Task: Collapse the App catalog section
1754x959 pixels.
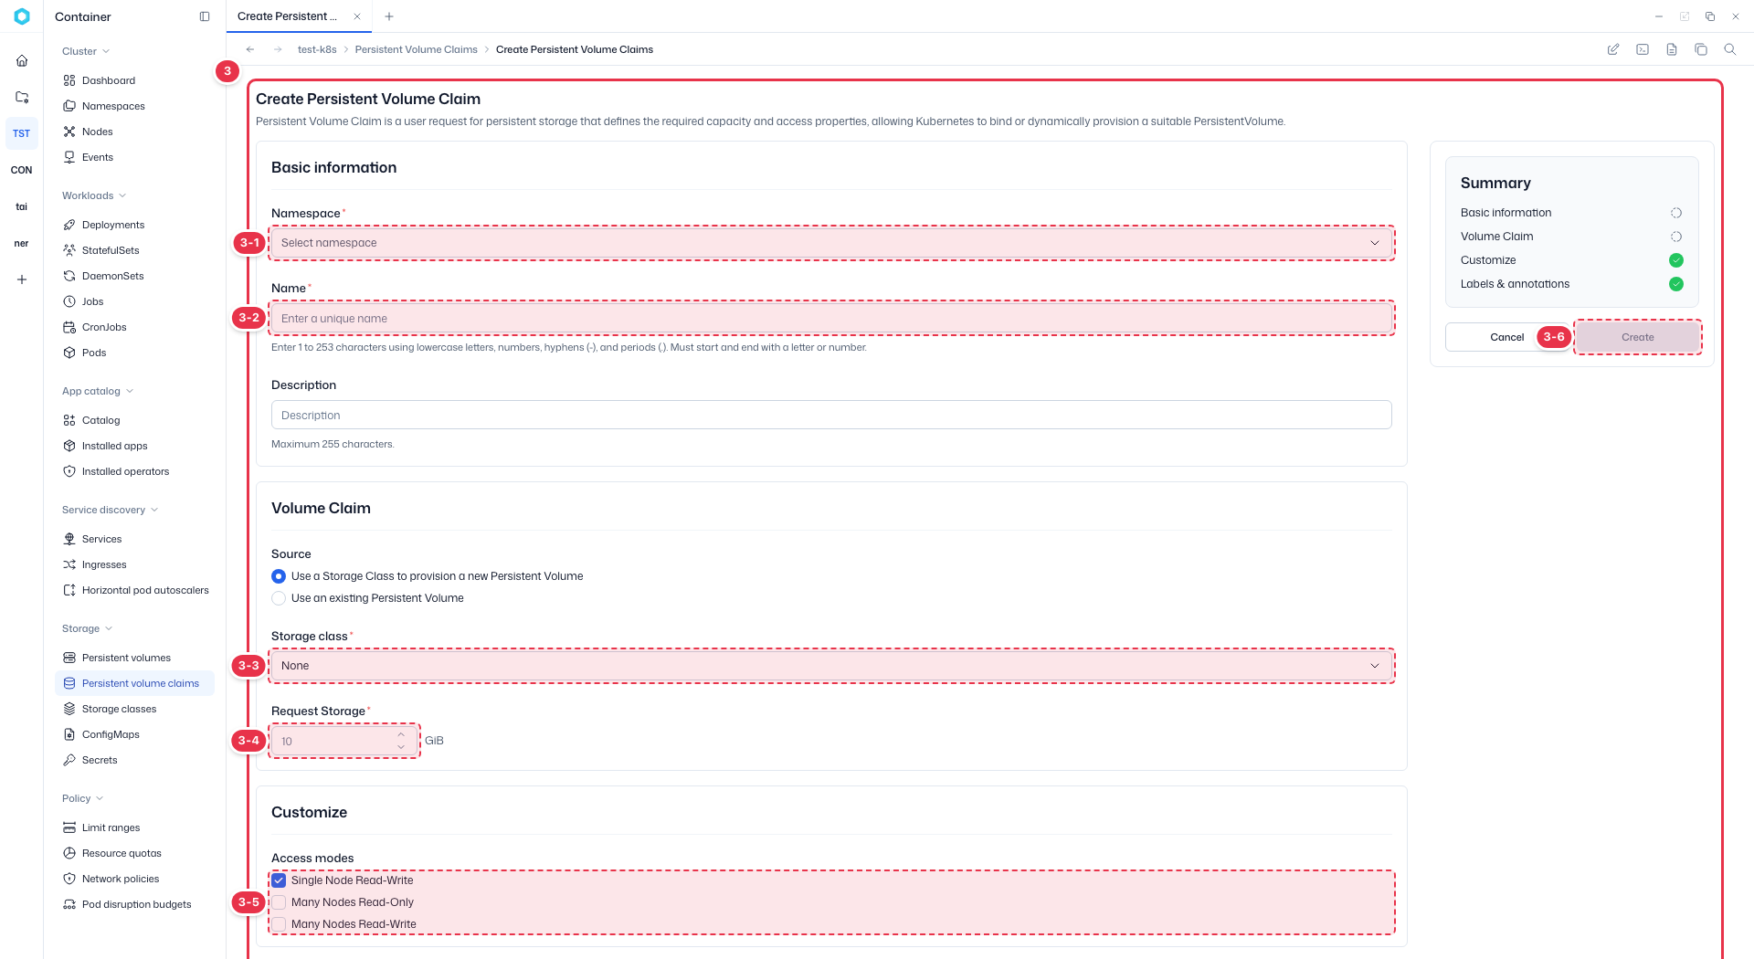Action: 98,391
